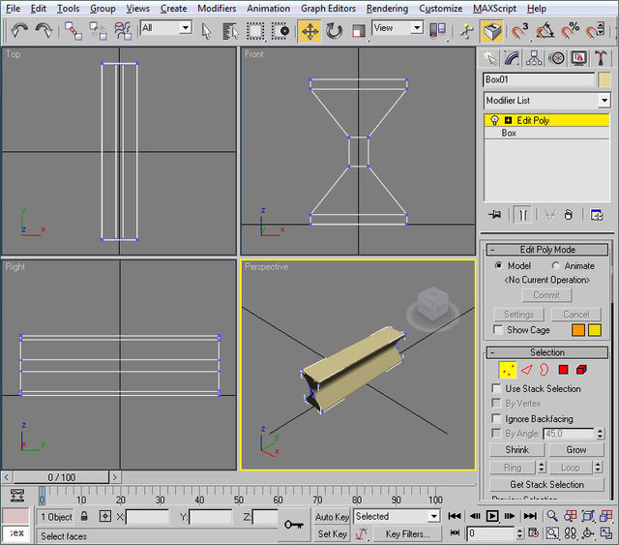619x545 pixels.
Task: Select the Rotate tool
Action: coord(334,30)
